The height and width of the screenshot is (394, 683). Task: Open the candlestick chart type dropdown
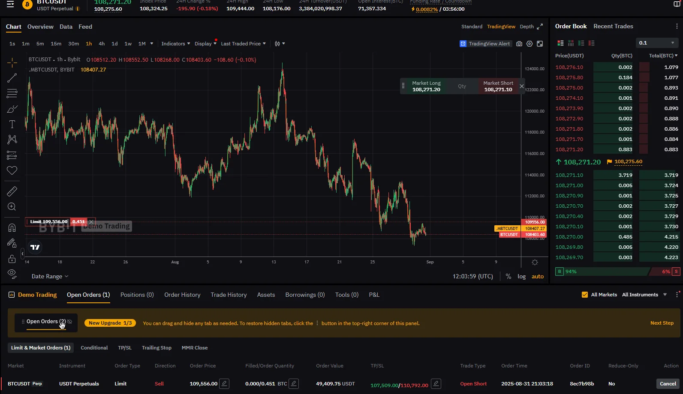(280, 44)
